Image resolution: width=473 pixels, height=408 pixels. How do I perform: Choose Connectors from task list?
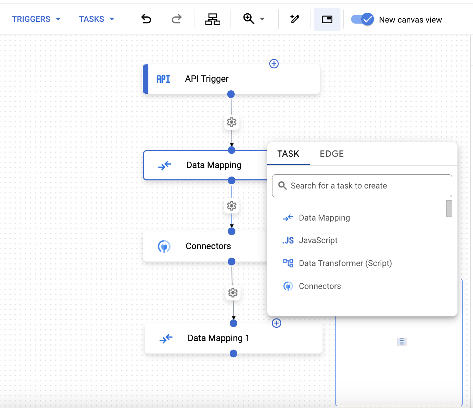point(357,286)
